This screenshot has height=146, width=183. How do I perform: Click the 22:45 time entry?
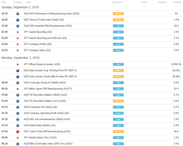click(5, 20)
